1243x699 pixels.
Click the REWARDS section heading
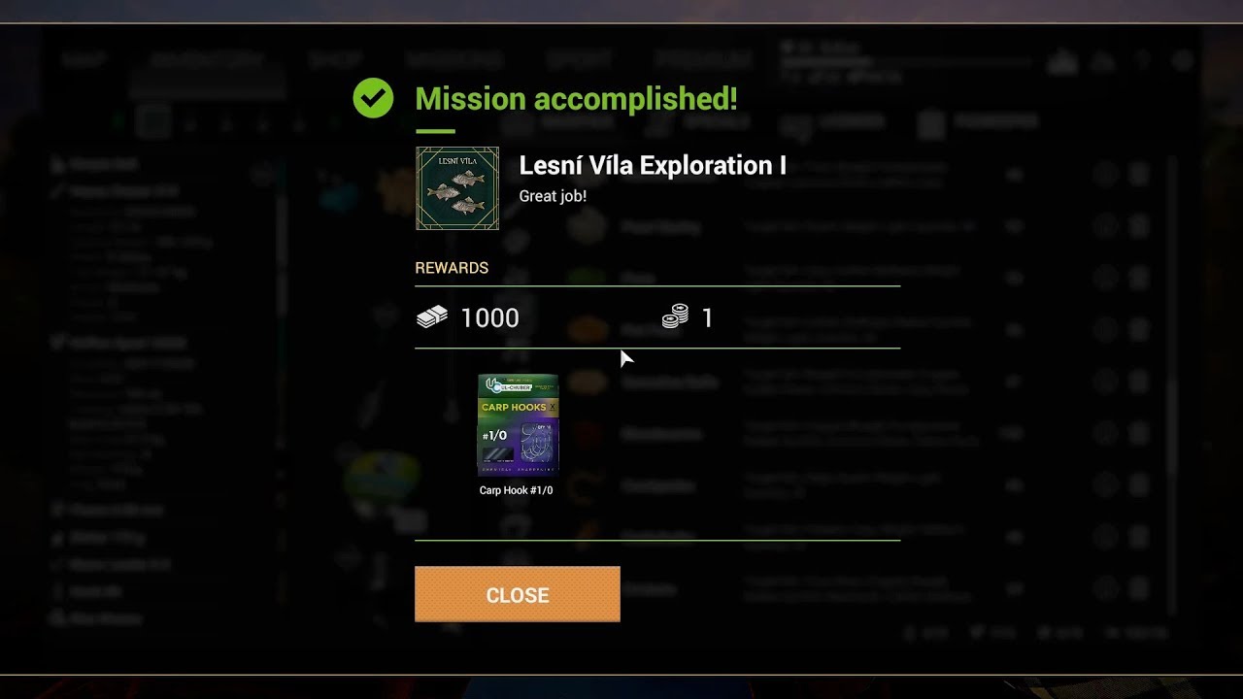pos(452,268)
